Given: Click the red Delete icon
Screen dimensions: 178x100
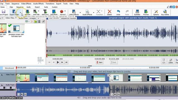Looking at the screenshot, I should [x=109, y=12].
